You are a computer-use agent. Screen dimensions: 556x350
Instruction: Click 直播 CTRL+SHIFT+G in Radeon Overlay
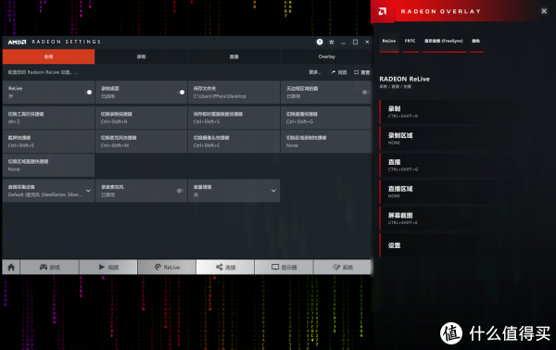464,166
